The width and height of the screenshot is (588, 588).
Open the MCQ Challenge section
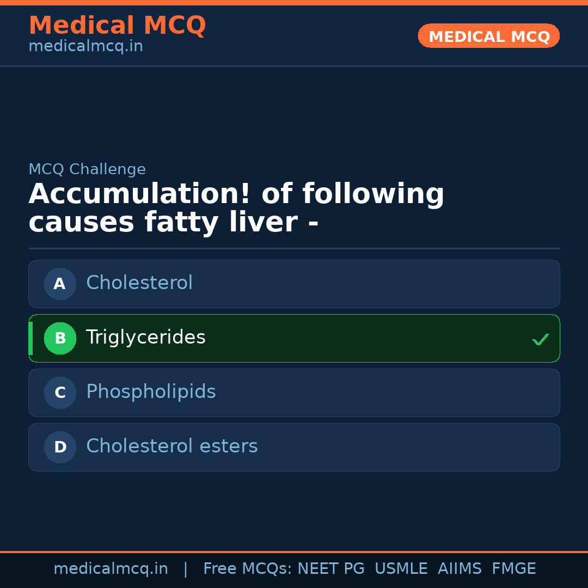(87, 169)
